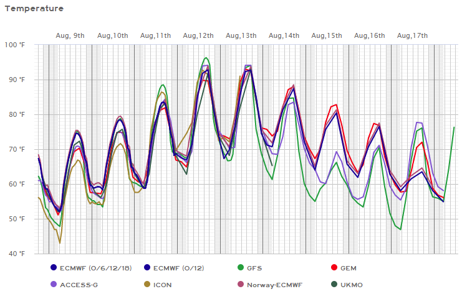Click the Temperature chart title
This screenshot has width=462, height=294.
tap(34, 9)
